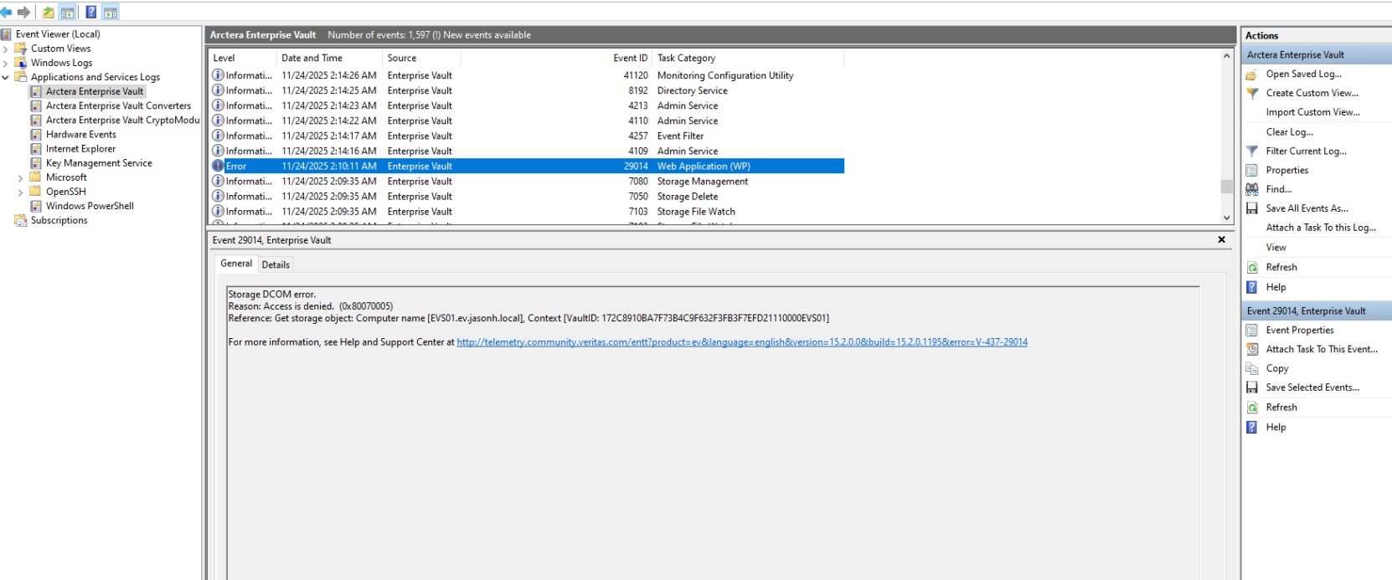Click Save Selected Events action
Screen dimensions: 1392x580
(x=1312, y=388)
